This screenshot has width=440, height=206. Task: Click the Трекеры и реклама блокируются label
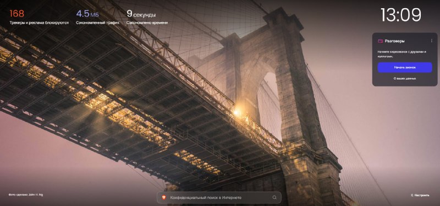pyautogui.click(x=39, y=22)
